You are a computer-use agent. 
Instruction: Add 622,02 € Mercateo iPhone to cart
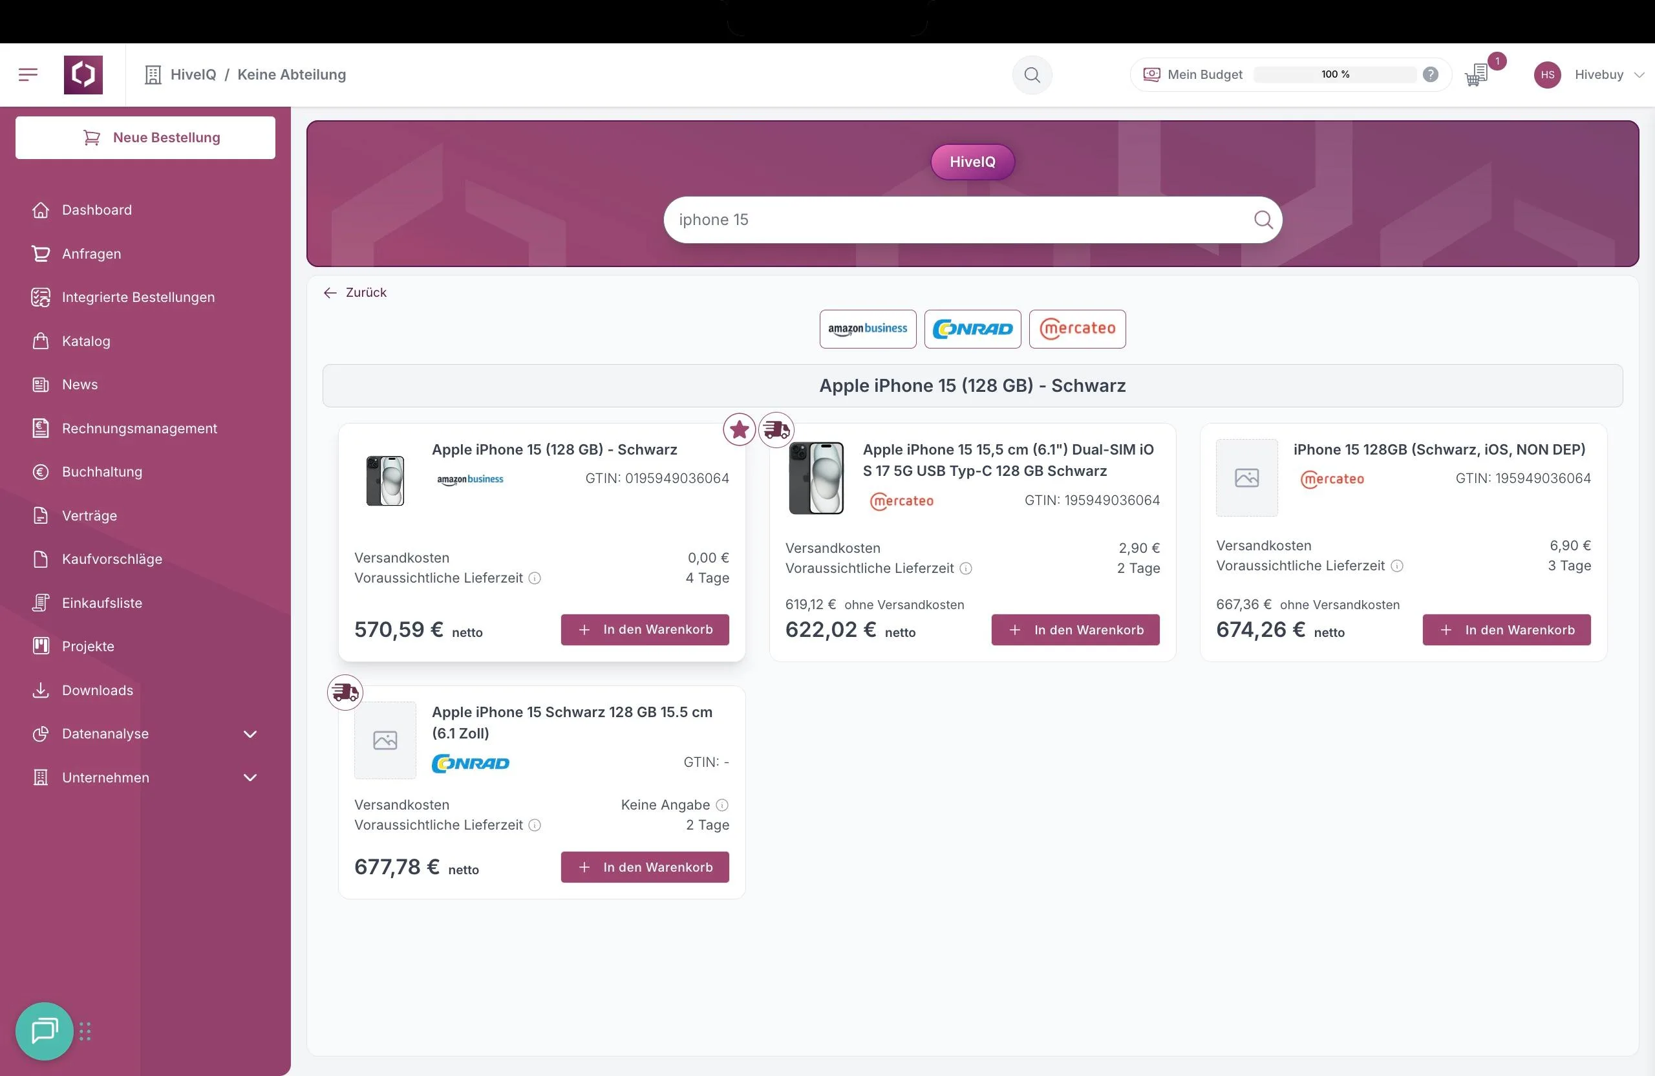click(x=1075, y=629)
